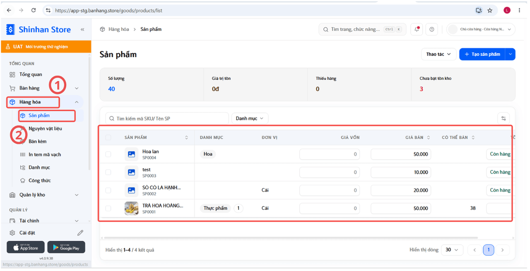
Task: Click the help question mark icon
Action: (x=432, y=29)
